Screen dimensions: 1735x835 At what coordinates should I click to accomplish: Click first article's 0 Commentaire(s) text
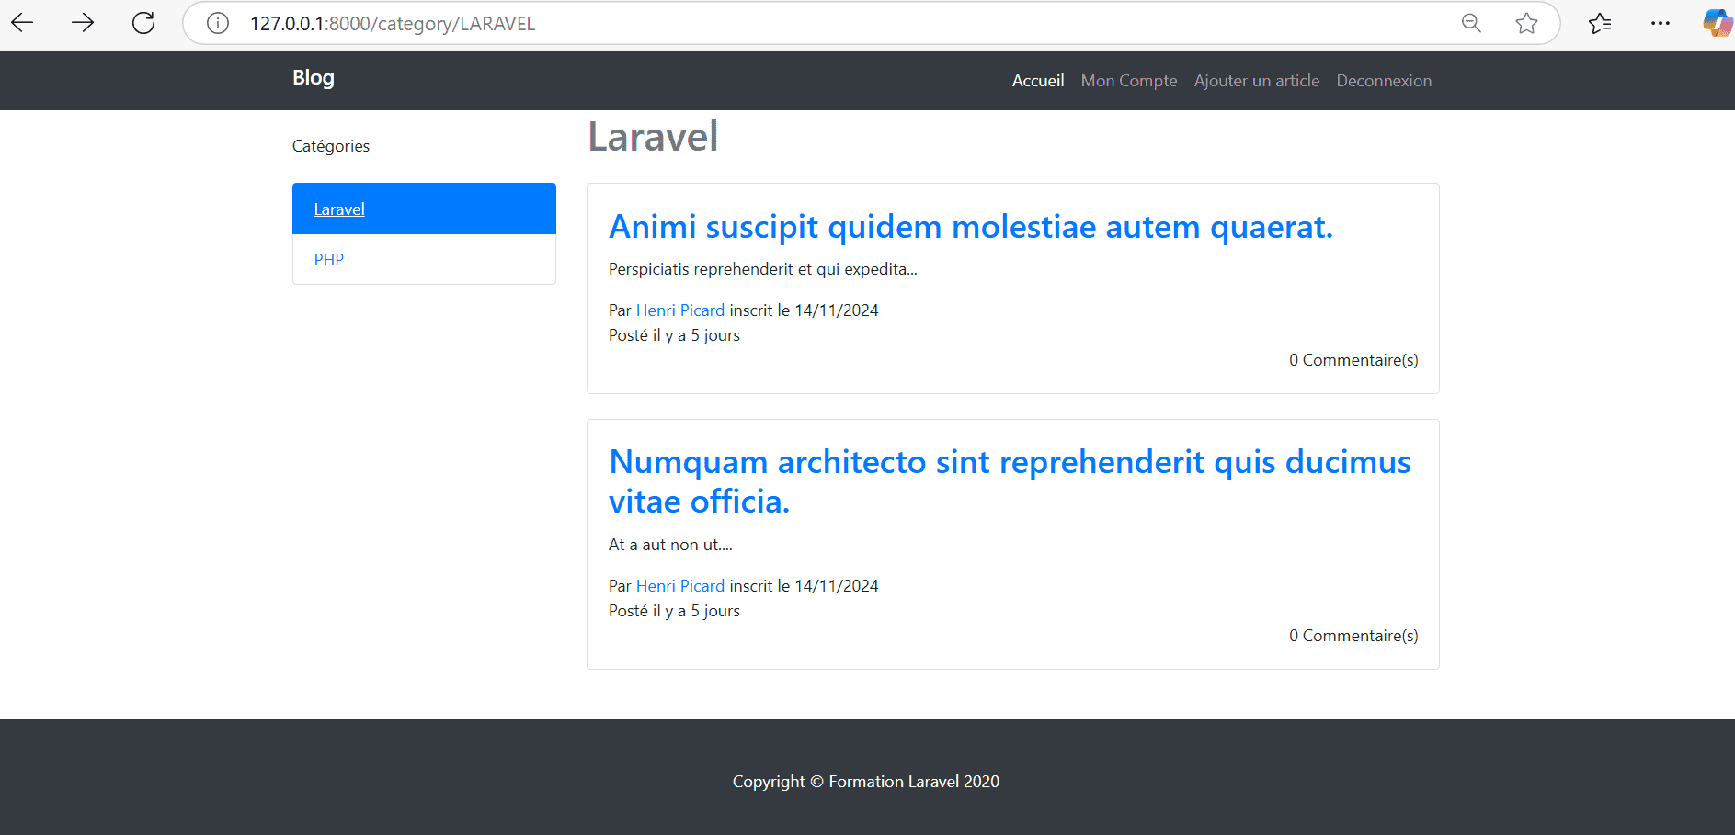[1353, 360]
